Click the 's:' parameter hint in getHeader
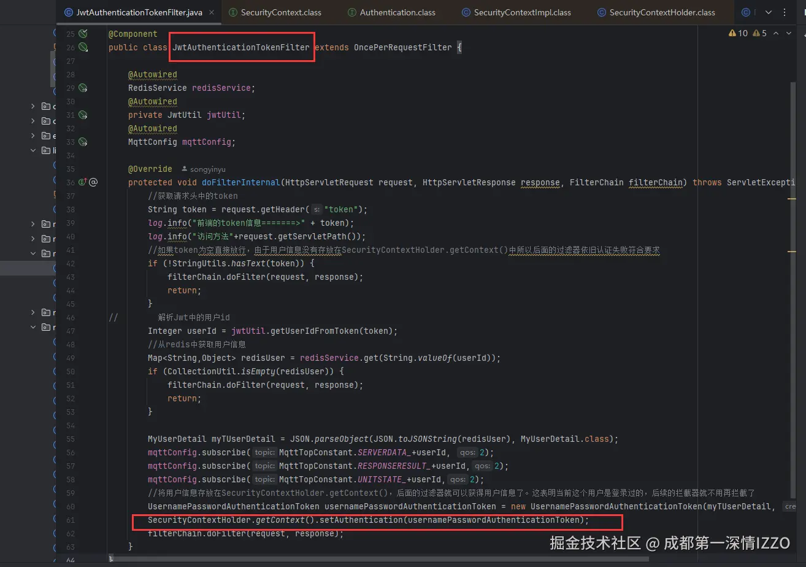806x567 pixels. coord(317,209)
